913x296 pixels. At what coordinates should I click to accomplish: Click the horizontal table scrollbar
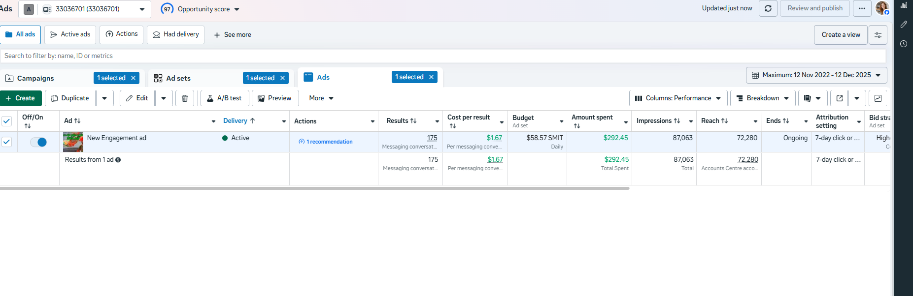pos(314,188)
